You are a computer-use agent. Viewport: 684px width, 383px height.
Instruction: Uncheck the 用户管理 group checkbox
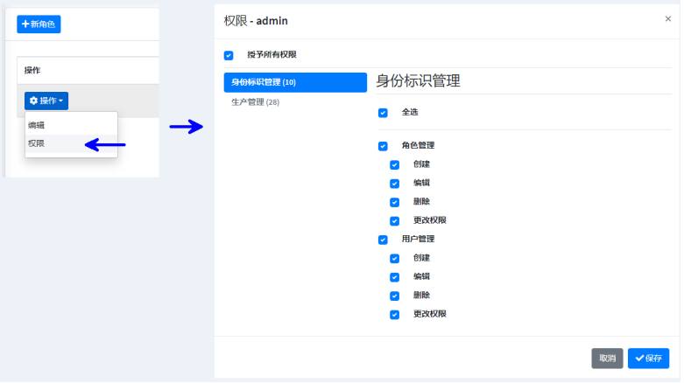pos(383,240)
